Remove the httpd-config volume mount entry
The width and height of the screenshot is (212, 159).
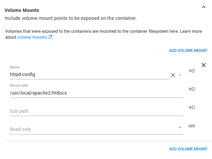pos(204,65)
